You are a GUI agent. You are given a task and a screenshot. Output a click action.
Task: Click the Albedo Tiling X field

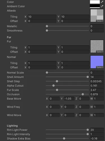tap(42, 17)
